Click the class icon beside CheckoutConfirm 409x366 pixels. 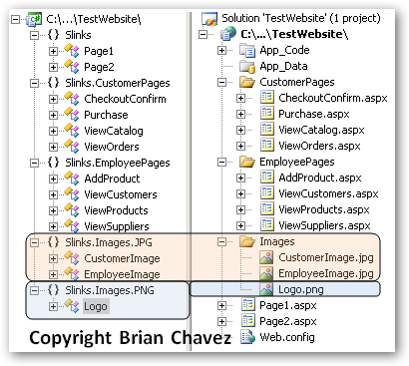(x=72, y=99)
